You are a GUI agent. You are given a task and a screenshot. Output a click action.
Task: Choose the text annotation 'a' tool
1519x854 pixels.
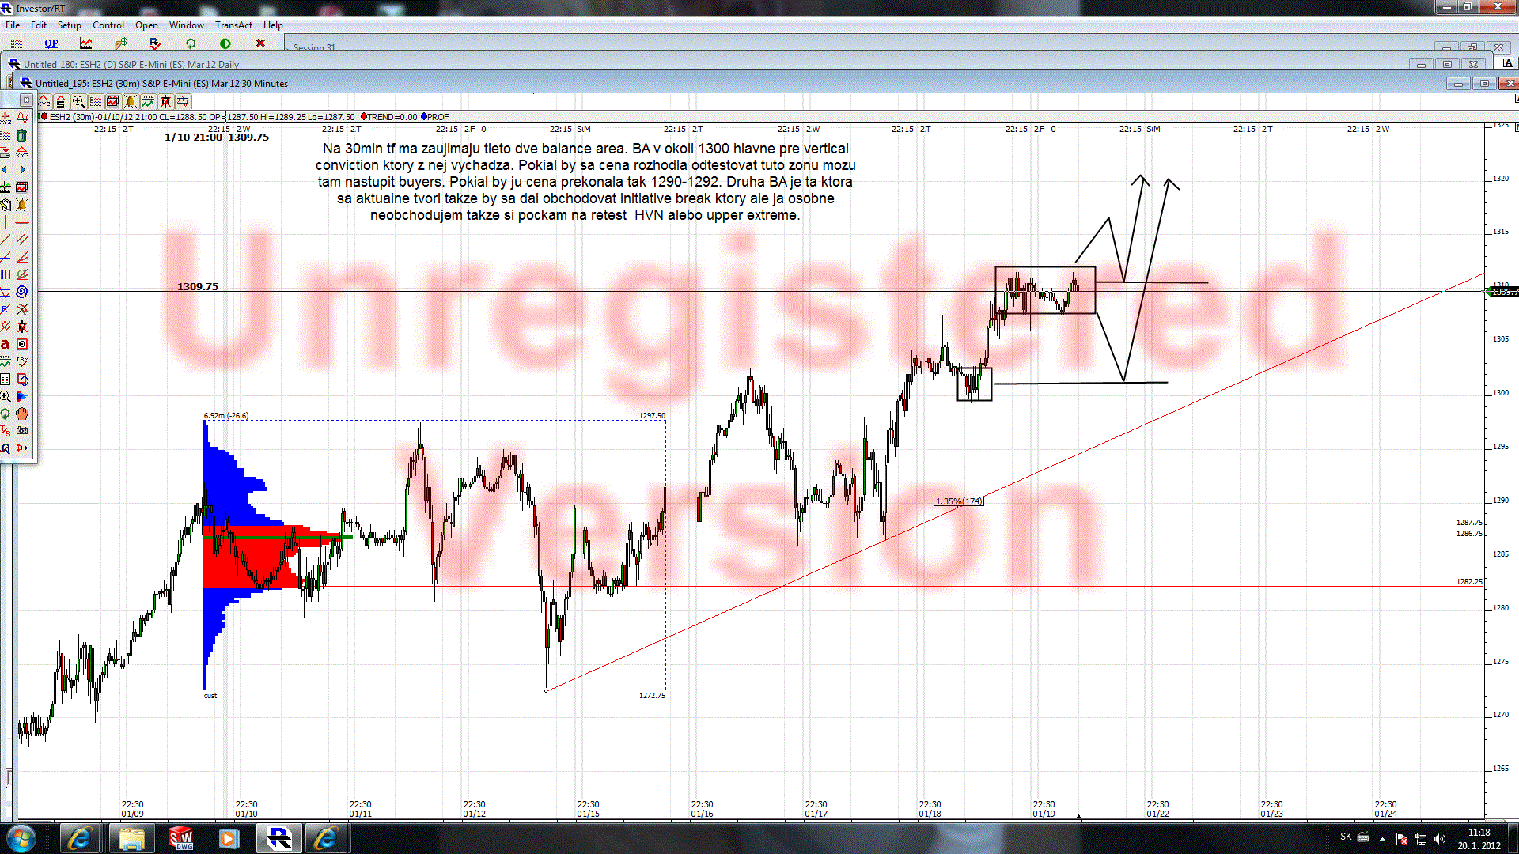(x=6, y=344)
